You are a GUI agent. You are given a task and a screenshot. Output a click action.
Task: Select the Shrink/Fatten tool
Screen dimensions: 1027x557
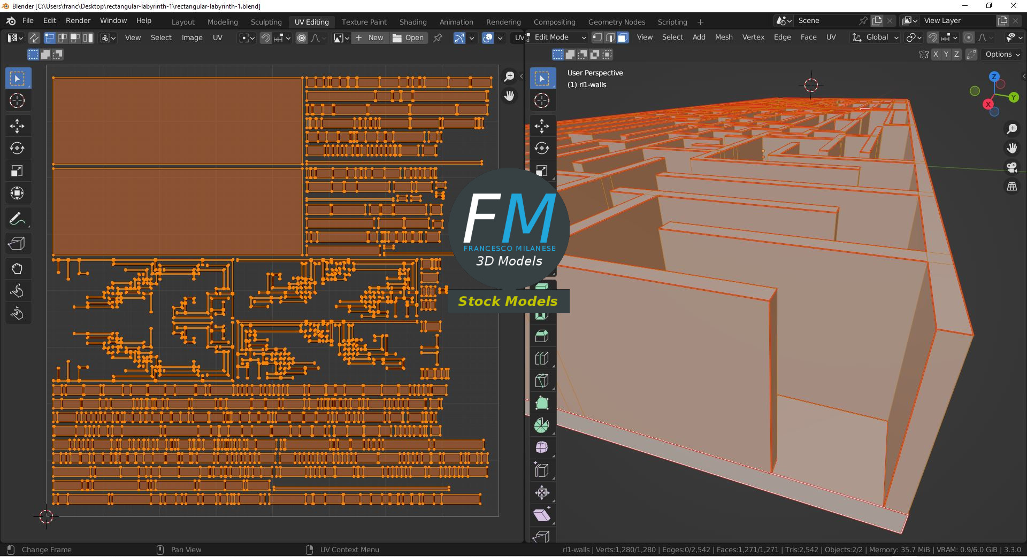tap(542, 493)
